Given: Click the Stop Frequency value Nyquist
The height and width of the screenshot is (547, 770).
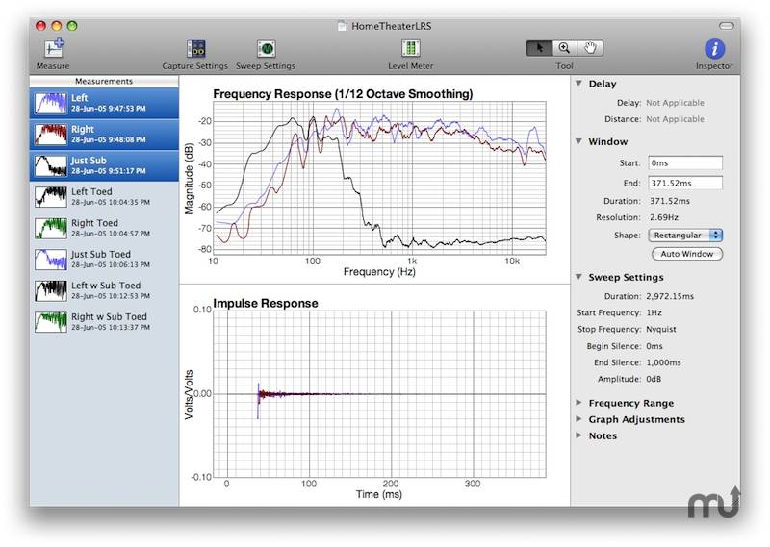Looking at the screenshot, I should click(x=661, y=329).
